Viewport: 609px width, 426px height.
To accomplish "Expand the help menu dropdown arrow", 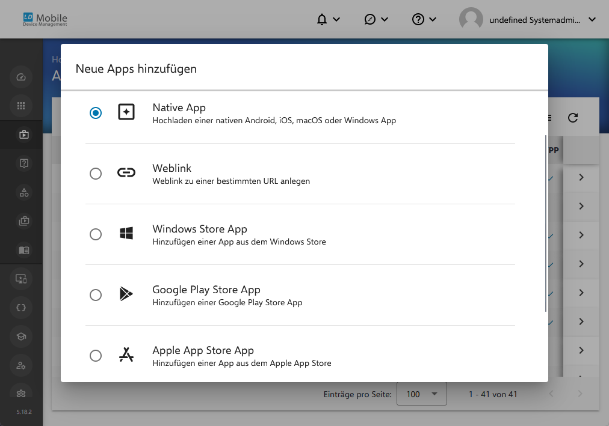I will [433, 19].
